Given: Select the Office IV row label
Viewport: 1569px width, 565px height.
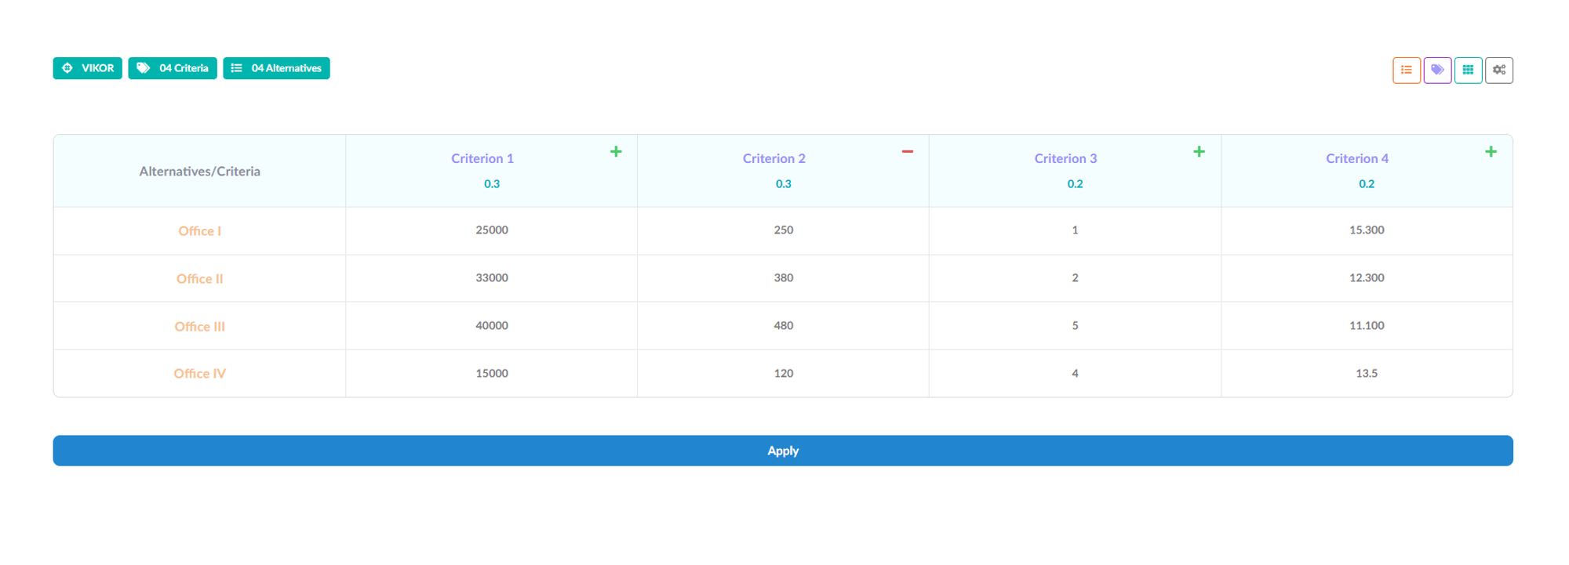Looking at the screenshot, I should point(199,374).
